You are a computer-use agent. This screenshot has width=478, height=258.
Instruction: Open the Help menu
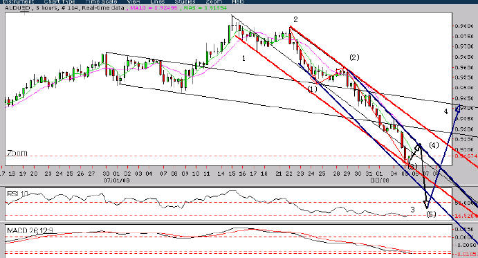[238, 1]
